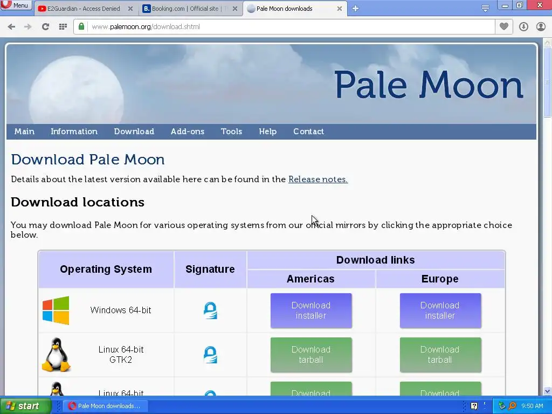The height and width of the screenshot is (414, 552).
Task: Click the magnifier tray icon
Action: pos(513,406)
